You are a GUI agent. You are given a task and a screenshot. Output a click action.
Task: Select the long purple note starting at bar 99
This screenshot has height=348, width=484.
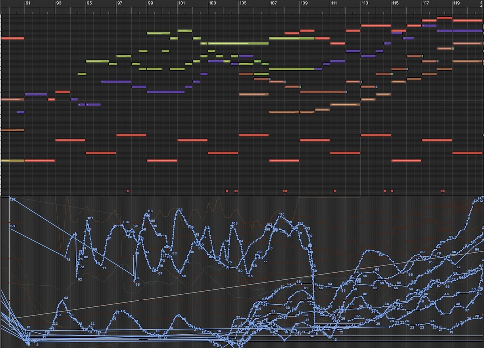point(166,92)
